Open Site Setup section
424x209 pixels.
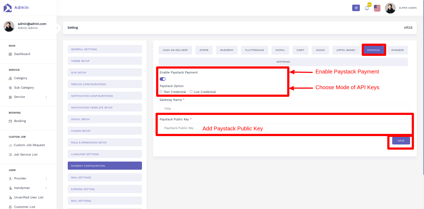[x=105, y=72]
